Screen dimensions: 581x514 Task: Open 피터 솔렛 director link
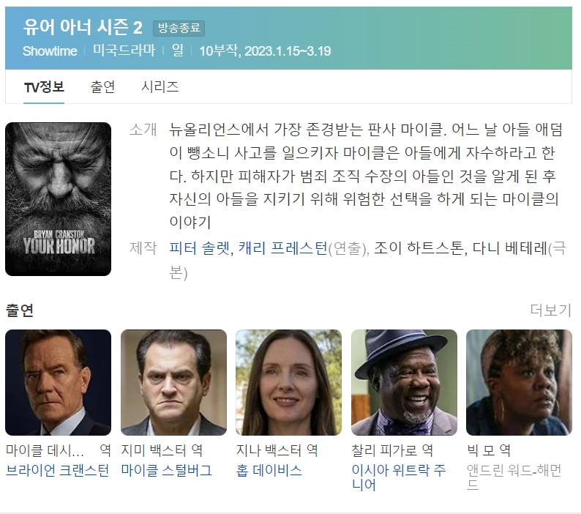(199, 248)
